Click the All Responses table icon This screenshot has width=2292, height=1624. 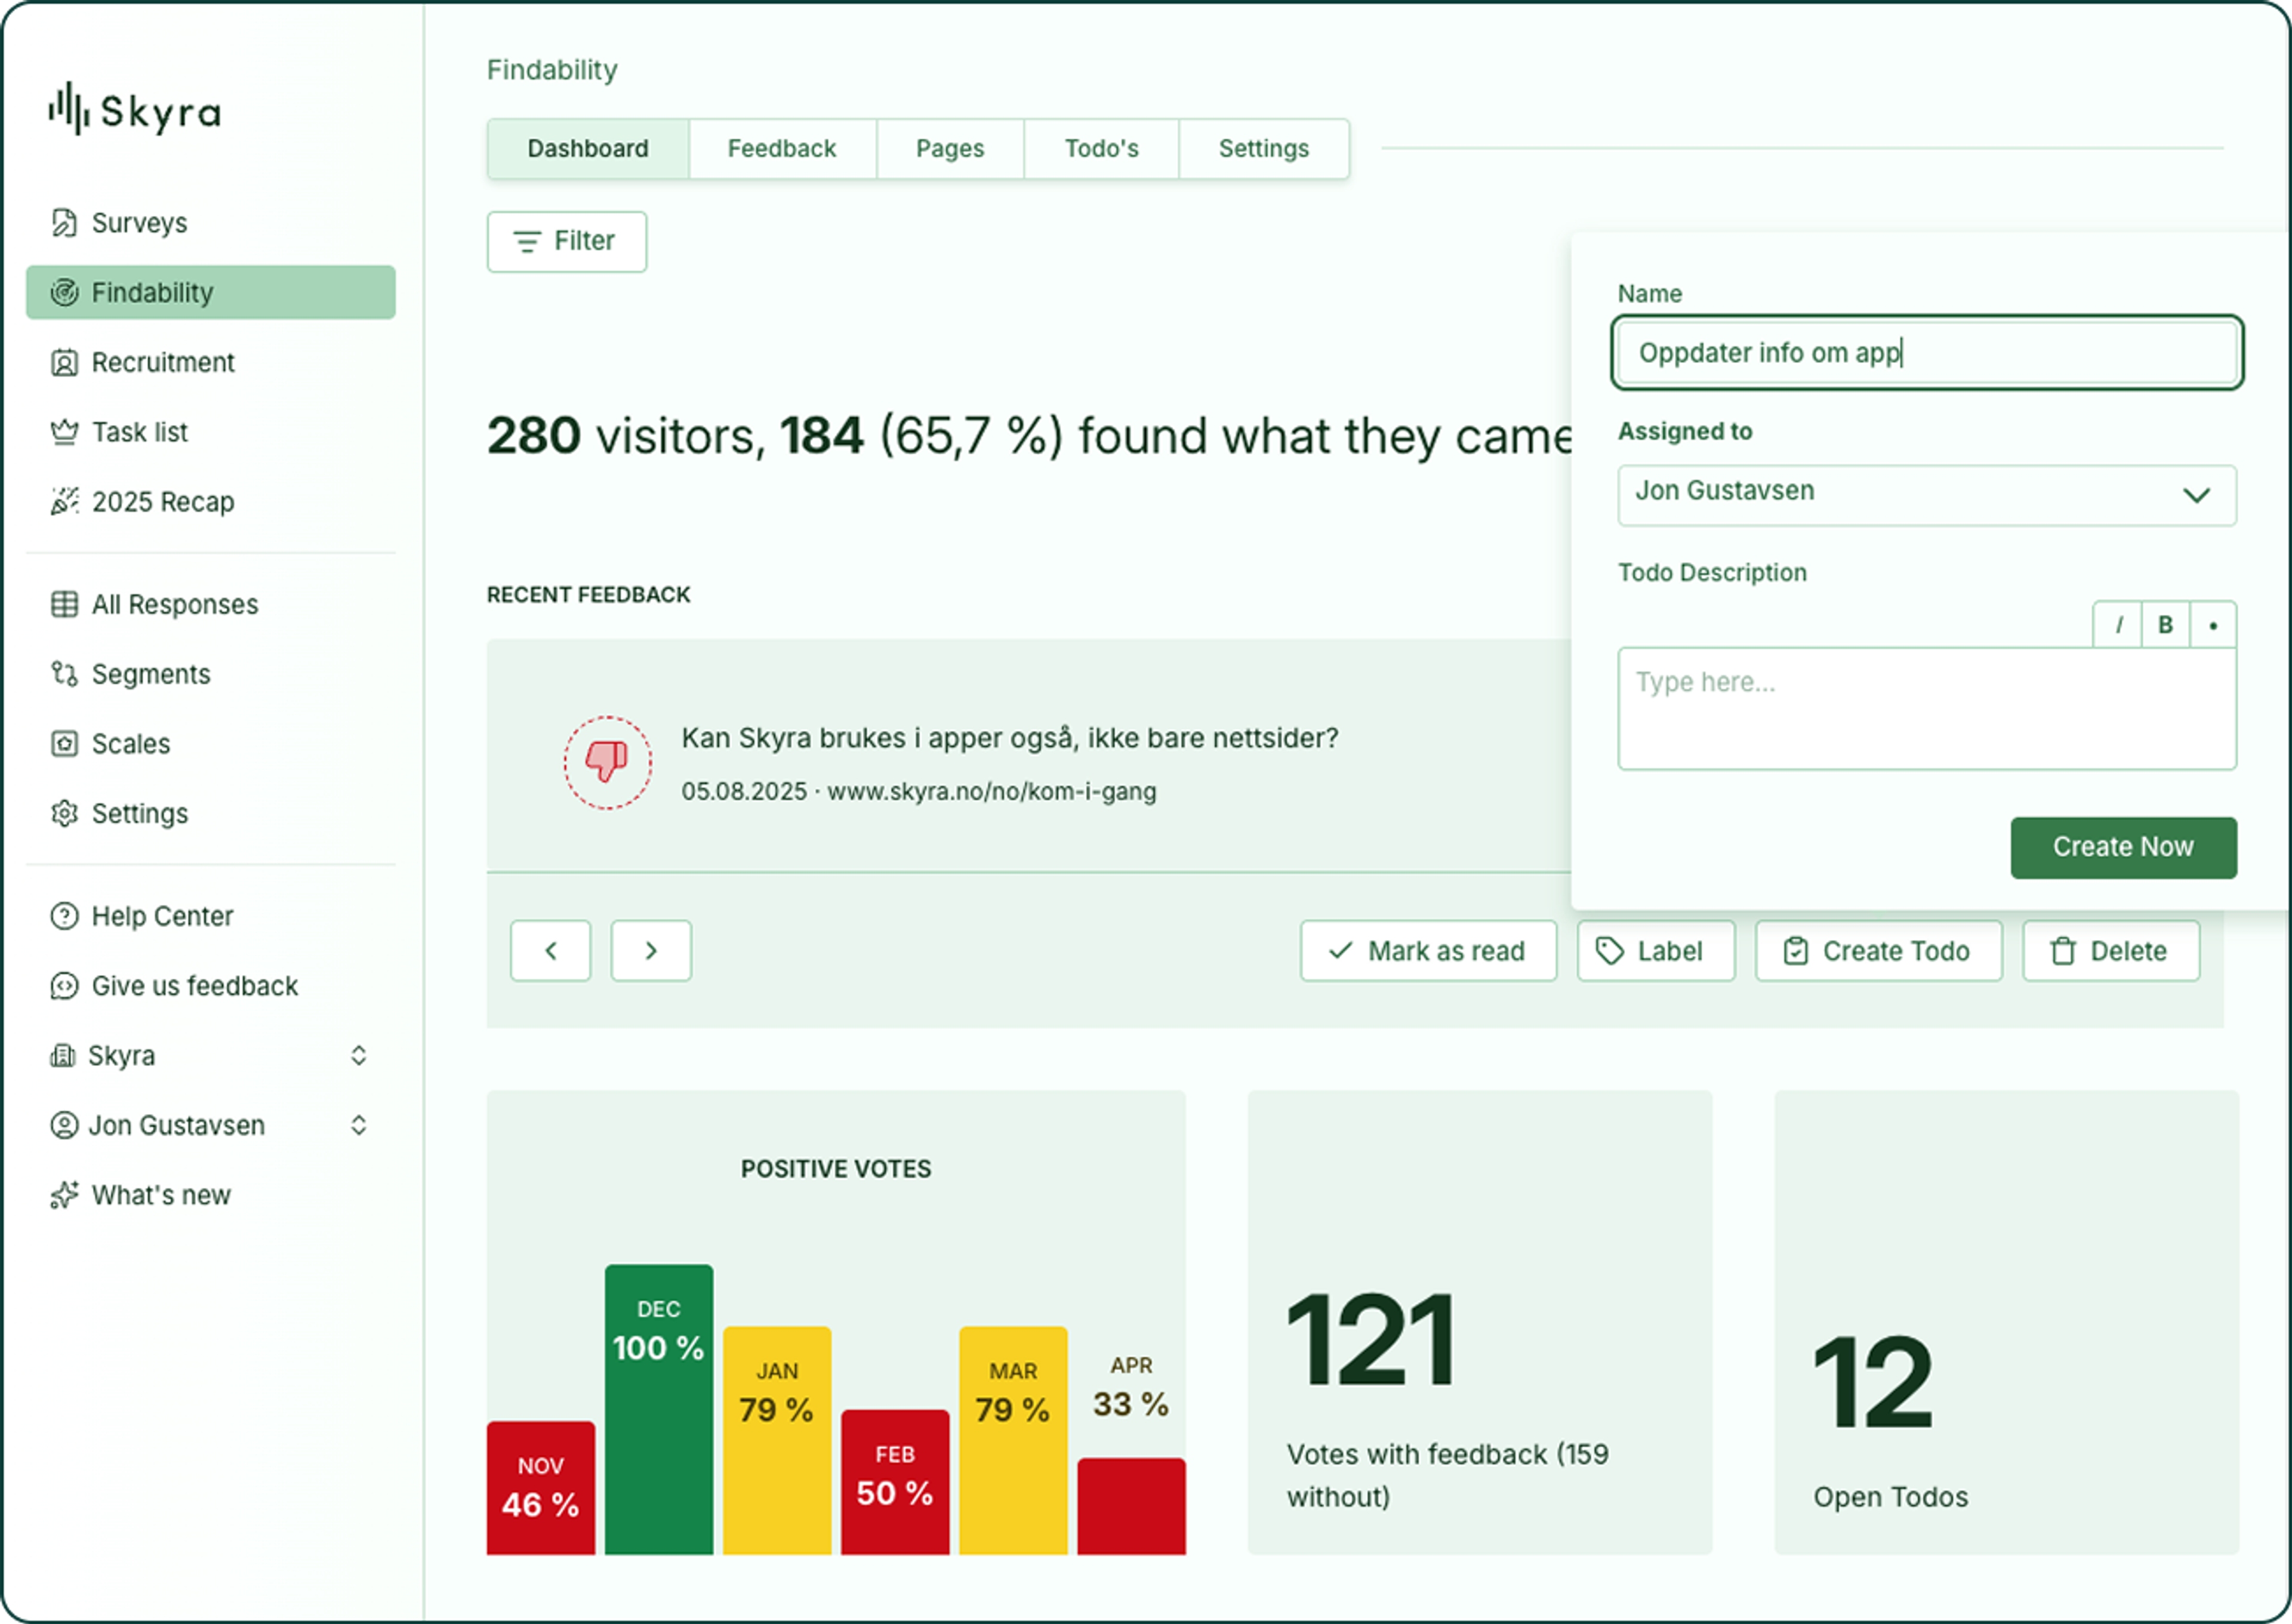[64, 604]
